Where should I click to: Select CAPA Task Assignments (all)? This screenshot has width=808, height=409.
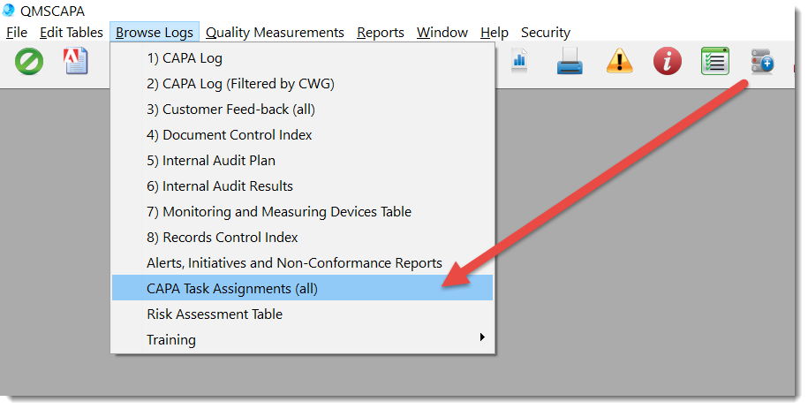point(231,289)
